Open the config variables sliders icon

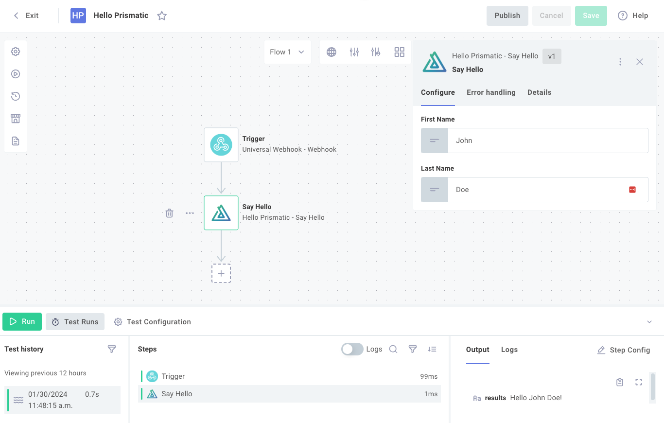click(354, 52)
